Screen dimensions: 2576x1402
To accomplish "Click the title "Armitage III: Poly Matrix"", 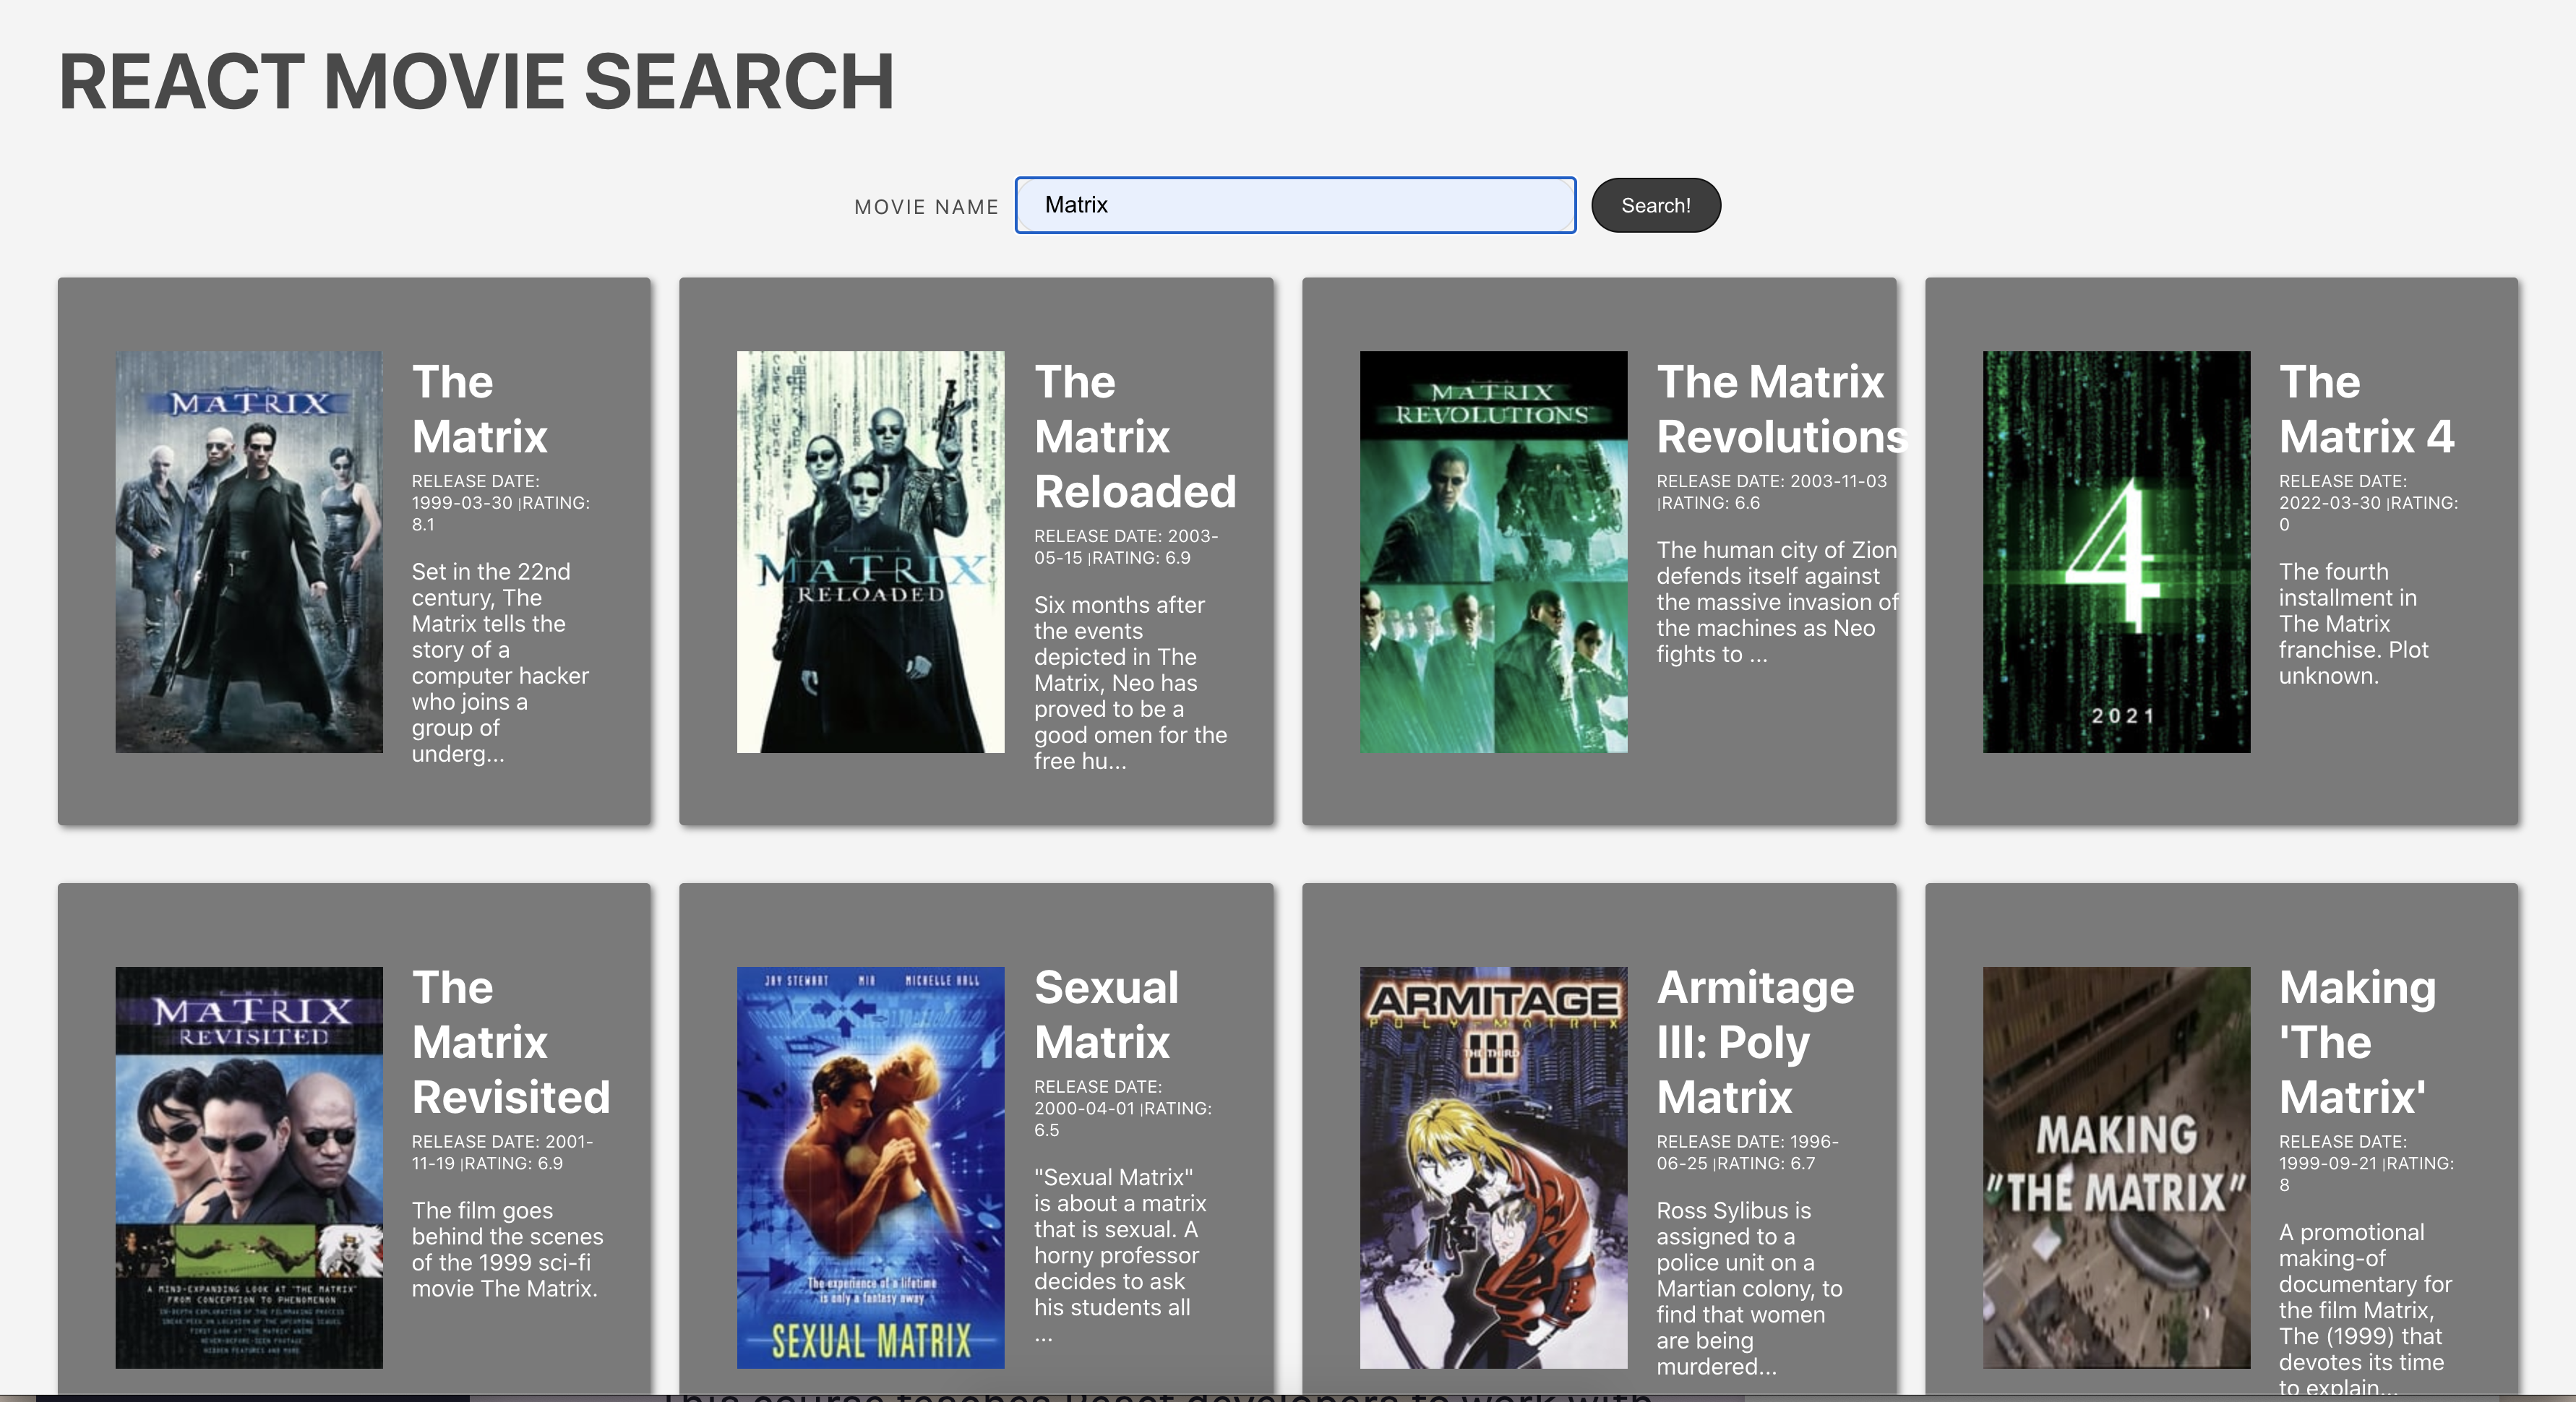I will click(1755, 1042).
